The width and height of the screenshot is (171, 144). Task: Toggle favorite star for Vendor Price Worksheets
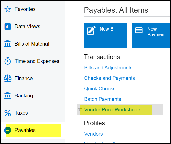[80, 109]
